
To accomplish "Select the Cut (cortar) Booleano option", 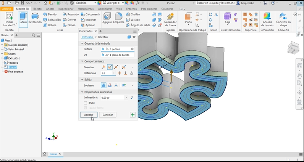I will tap(110, 85).
